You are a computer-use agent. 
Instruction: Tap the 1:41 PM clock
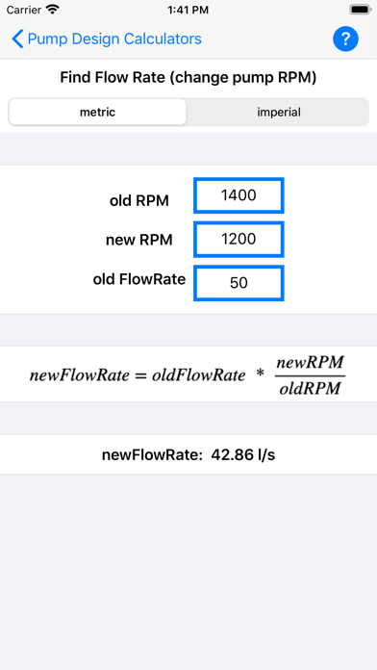point(188,10)
